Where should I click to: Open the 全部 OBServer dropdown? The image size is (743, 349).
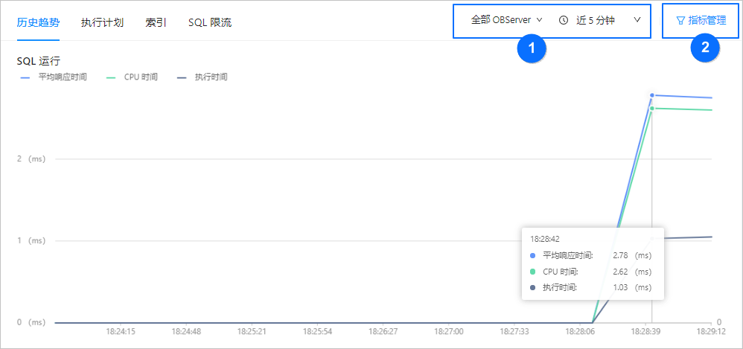coord(506,20)
